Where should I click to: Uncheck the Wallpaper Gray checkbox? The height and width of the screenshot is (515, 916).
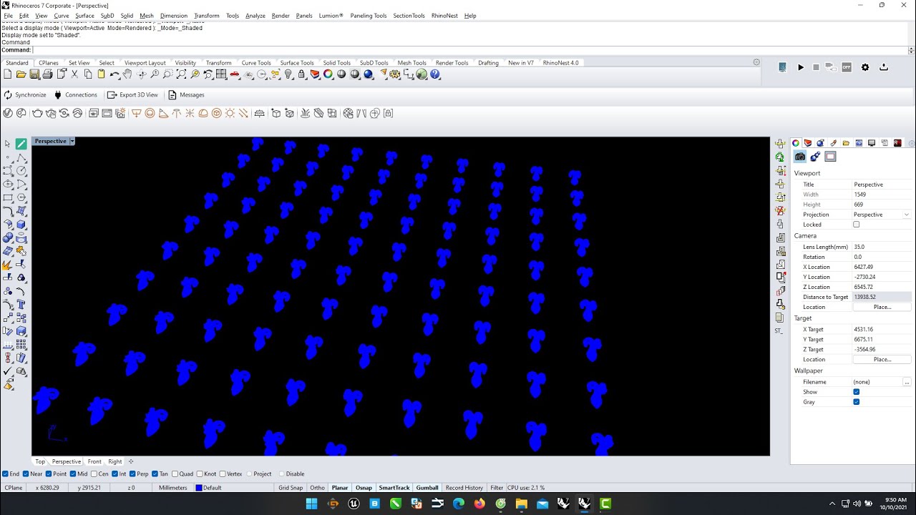pyautogui.click(x=856, y=402)
